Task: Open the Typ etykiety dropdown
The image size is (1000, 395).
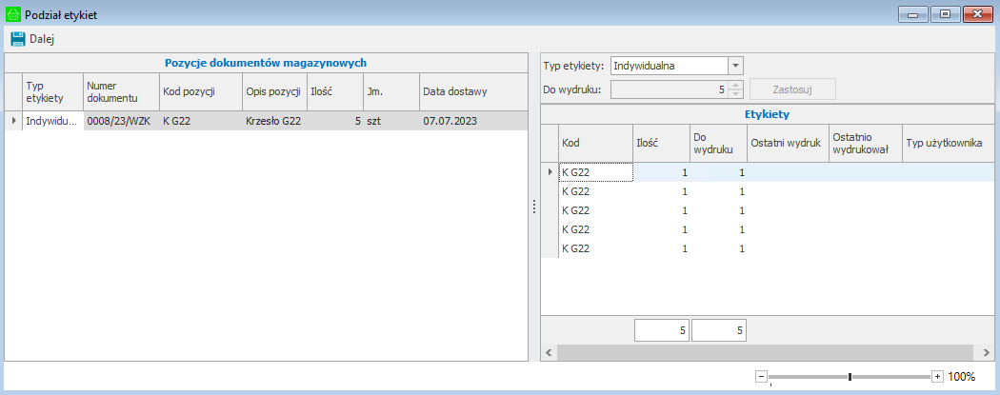Action: [x=734, y=66]
